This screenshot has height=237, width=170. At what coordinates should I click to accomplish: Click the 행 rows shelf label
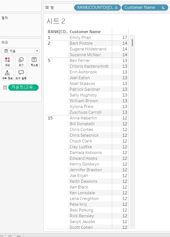point(52,8)
